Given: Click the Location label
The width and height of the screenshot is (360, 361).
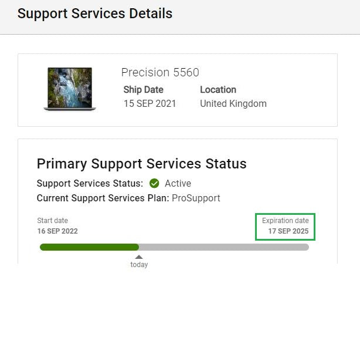Looking at the screenshot, I should coord(218,90).
